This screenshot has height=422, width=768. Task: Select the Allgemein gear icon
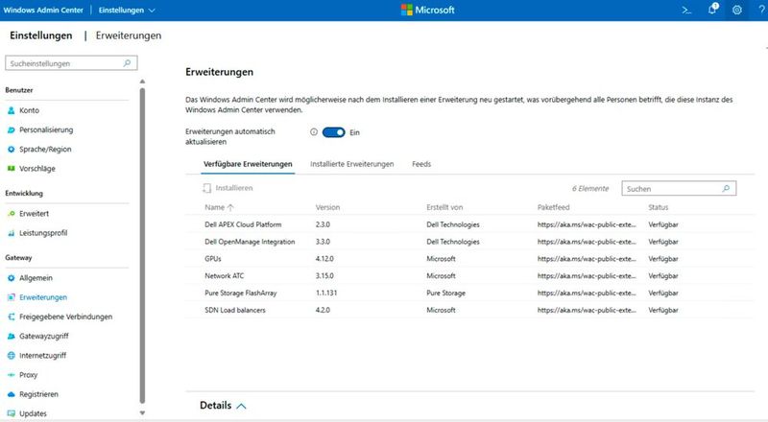click(x=12, y=278)
